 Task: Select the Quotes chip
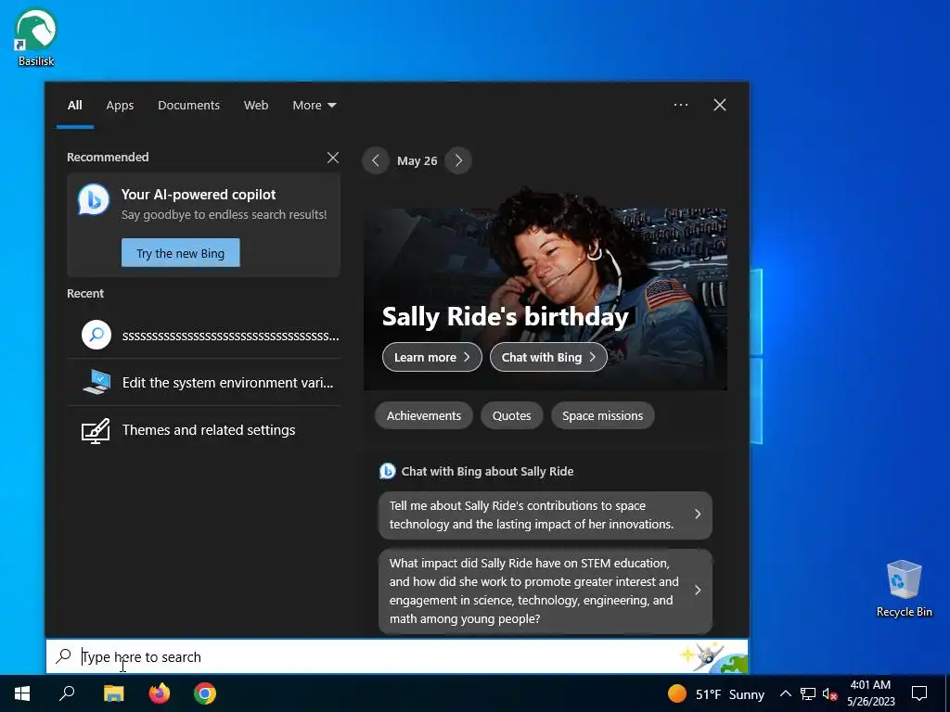[511, 416]
